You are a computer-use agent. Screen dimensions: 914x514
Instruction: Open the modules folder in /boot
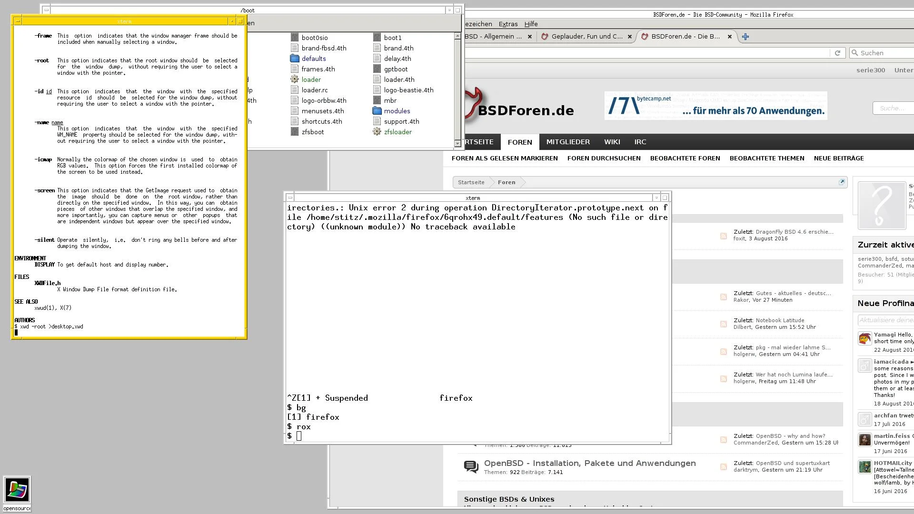pyautogui.click(x=391, y=111)
